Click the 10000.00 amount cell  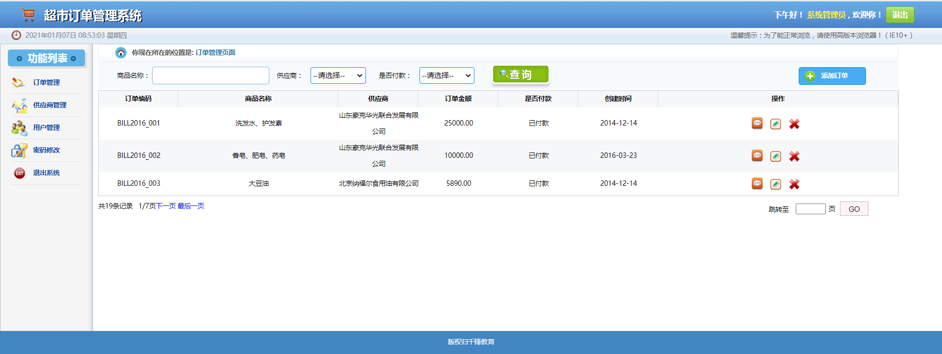459,155
